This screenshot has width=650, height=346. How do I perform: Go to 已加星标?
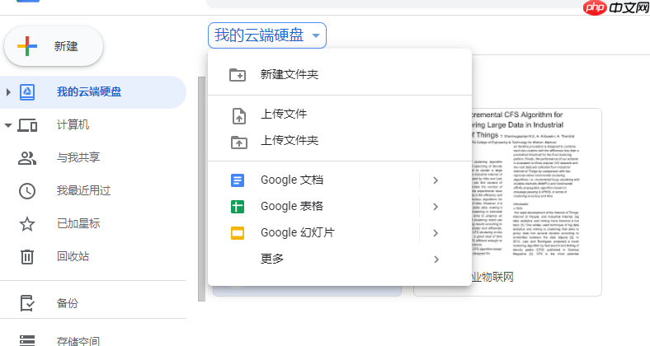pos(93,224)
